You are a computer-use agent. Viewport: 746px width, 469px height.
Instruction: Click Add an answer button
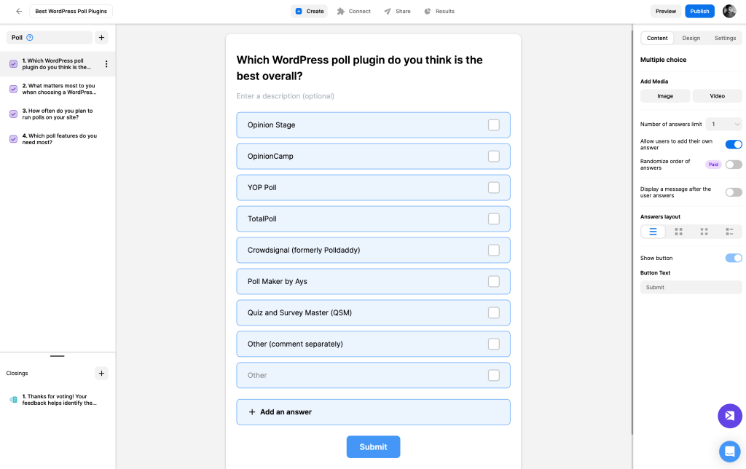[373, 412]
